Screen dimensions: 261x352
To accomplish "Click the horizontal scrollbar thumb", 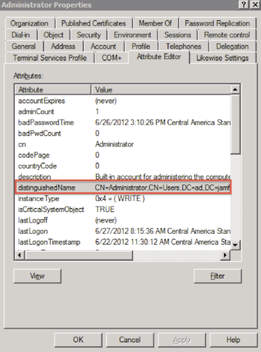I will coord(79,255).
